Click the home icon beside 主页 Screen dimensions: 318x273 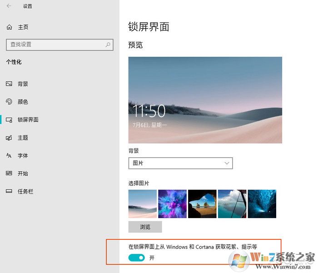coord(9,27)
